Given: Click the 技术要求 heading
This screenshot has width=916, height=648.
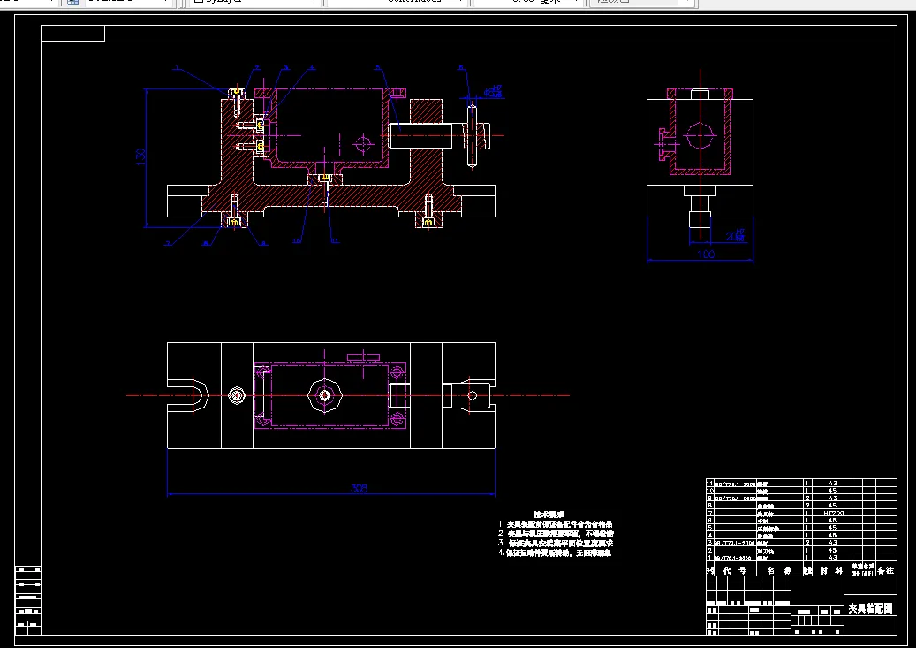Looking at the screenshot, I should [x=549, y=515].
